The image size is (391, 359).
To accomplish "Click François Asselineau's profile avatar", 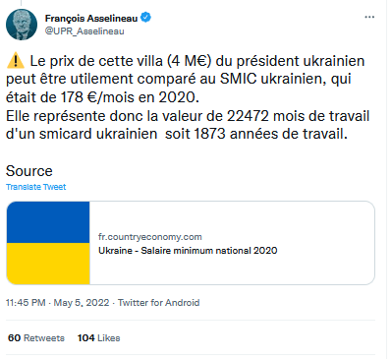I will 22,25.
